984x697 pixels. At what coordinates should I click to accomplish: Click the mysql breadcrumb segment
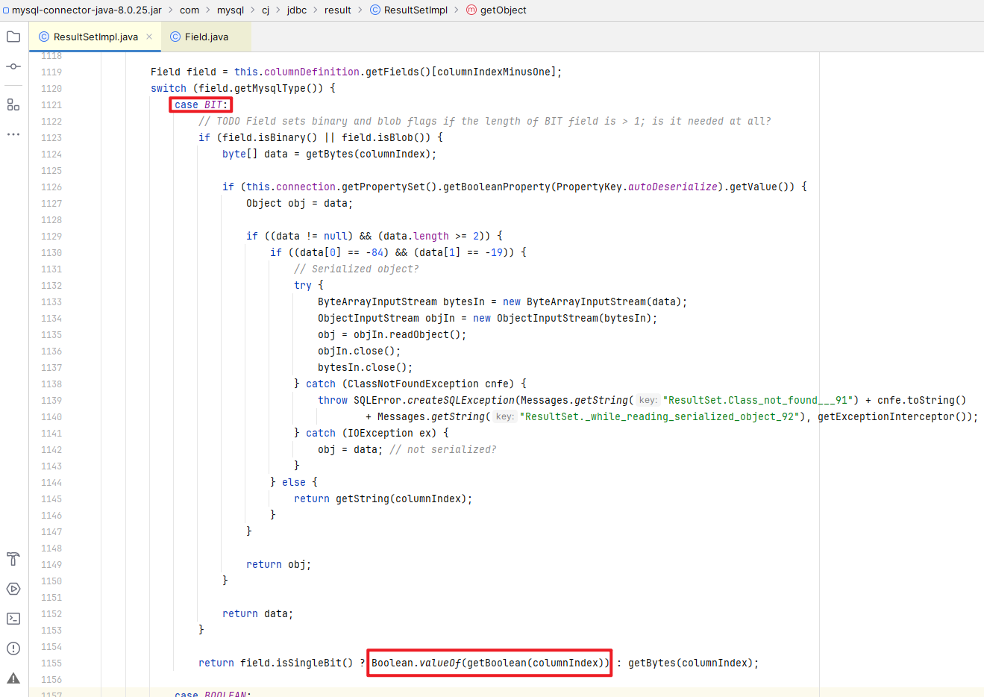(231, 10)
